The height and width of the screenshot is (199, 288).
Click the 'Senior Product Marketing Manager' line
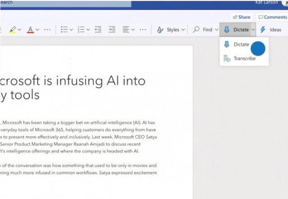(x=70, y=144)
